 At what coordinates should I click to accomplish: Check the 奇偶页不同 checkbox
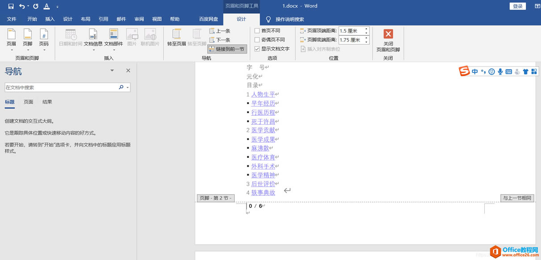tap(257, 40)
